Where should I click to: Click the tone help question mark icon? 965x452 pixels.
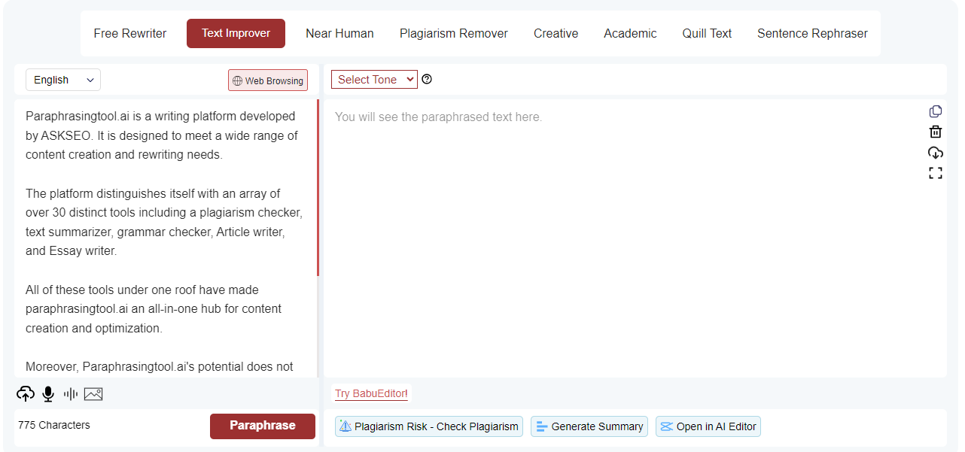(x=427, y=79)
